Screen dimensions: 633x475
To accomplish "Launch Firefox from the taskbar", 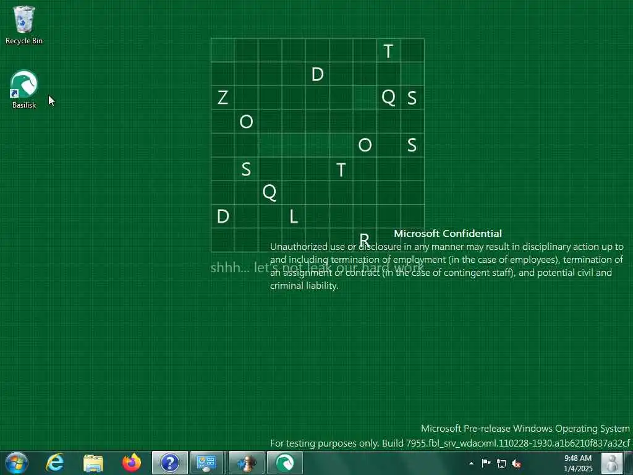I will pos(132,463).
